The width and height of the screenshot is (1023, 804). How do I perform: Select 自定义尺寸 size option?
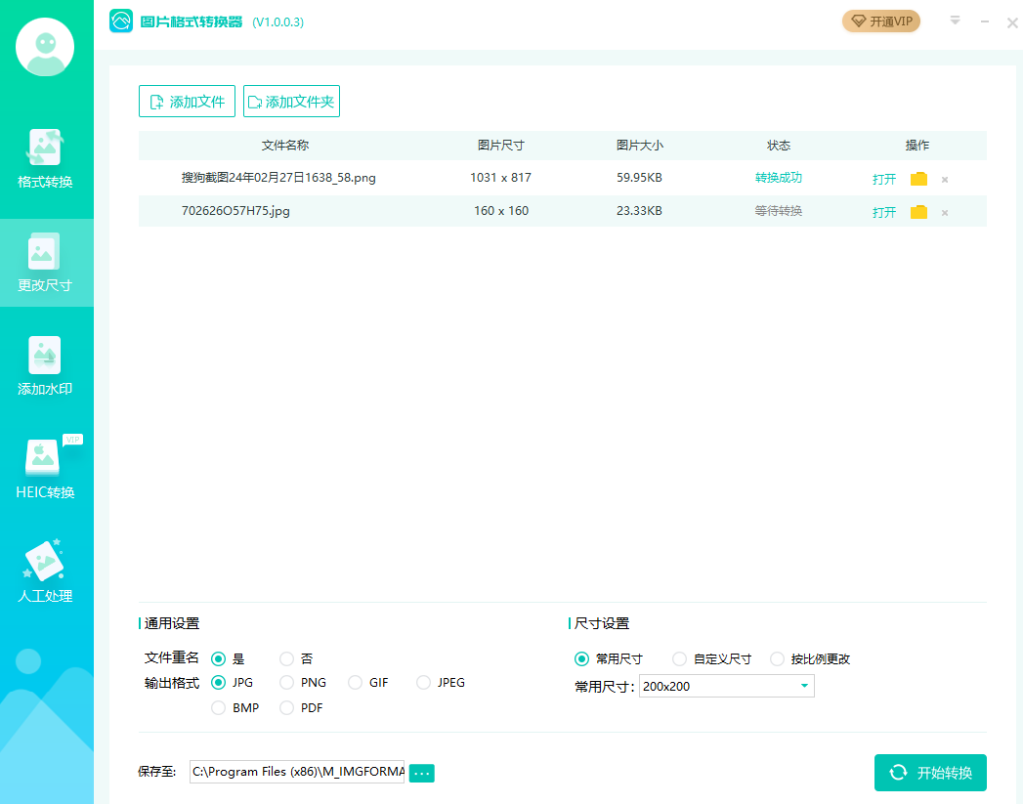pos(679,658)
